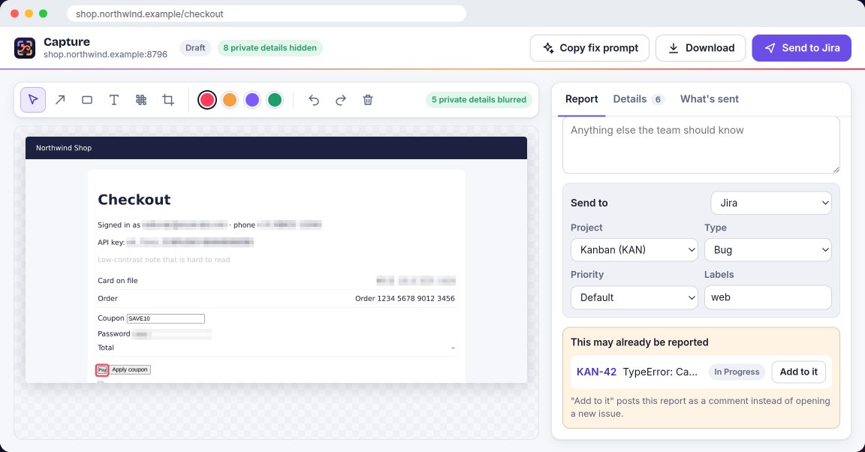The height and width of the screenshot is (452, 865).
Task: Select the text annotation tool
Action: [114, 100]
